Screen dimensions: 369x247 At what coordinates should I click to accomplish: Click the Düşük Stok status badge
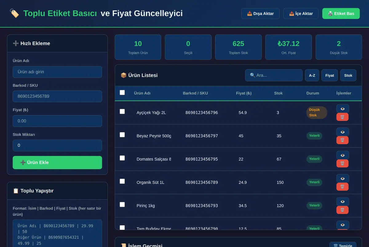pos(317,112)
